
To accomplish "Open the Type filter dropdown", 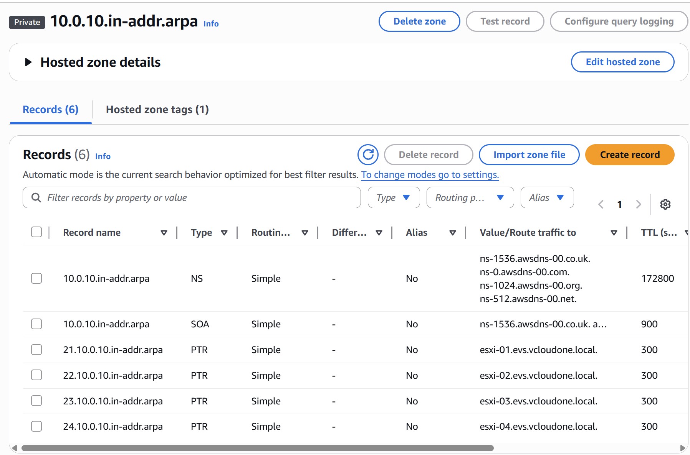I will pyautogui.click(x=393, y=197).
